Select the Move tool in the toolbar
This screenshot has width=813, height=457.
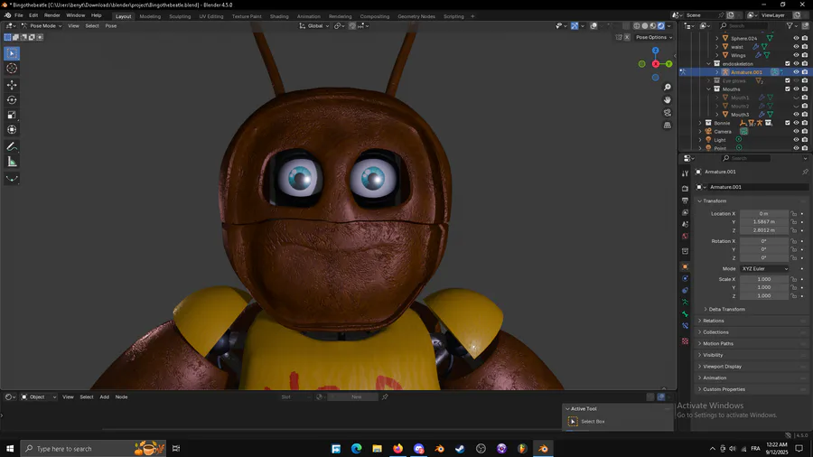pyautogui.click(x=12, y=85)
